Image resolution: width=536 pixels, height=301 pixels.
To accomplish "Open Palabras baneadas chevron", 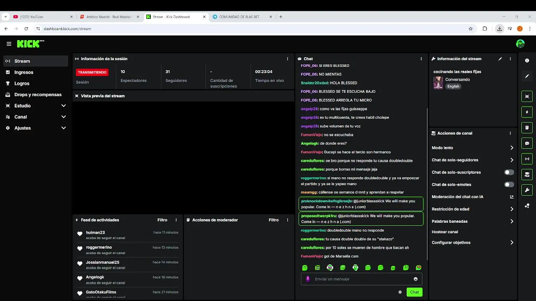I will (x=512, y=221).
